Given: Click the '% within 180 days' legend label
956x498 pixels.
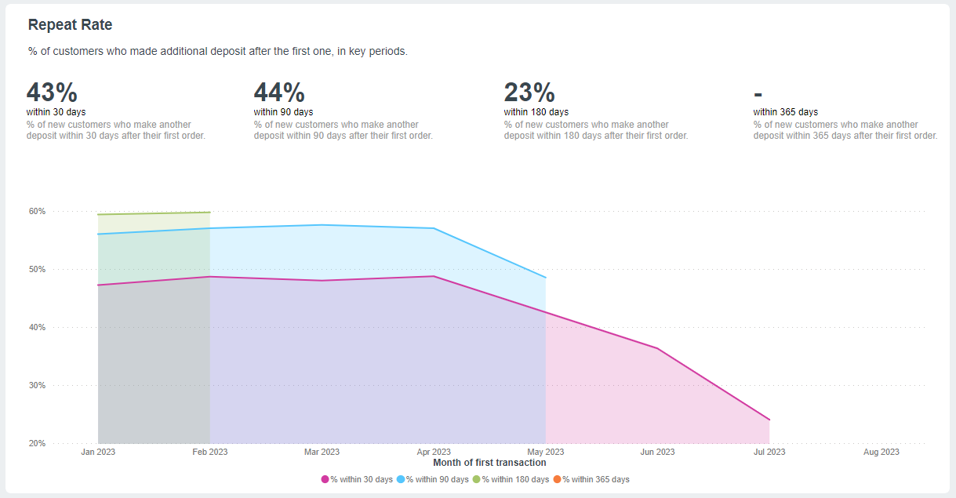Looking at the screenshot, I should point(516,479).
